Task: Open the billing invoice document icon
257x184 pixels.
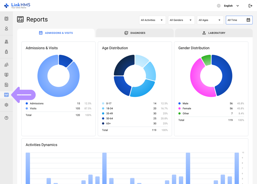Action: click(x=6, y=85)
